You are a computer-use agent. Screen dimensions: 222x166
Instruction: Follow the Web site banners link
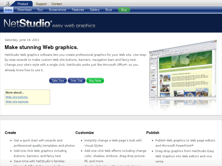click(x=17, y=101)
